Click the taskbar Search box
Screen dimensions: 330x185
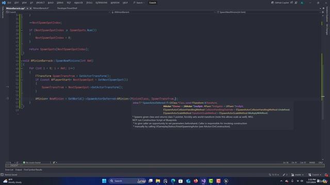(x=127, y=181)
